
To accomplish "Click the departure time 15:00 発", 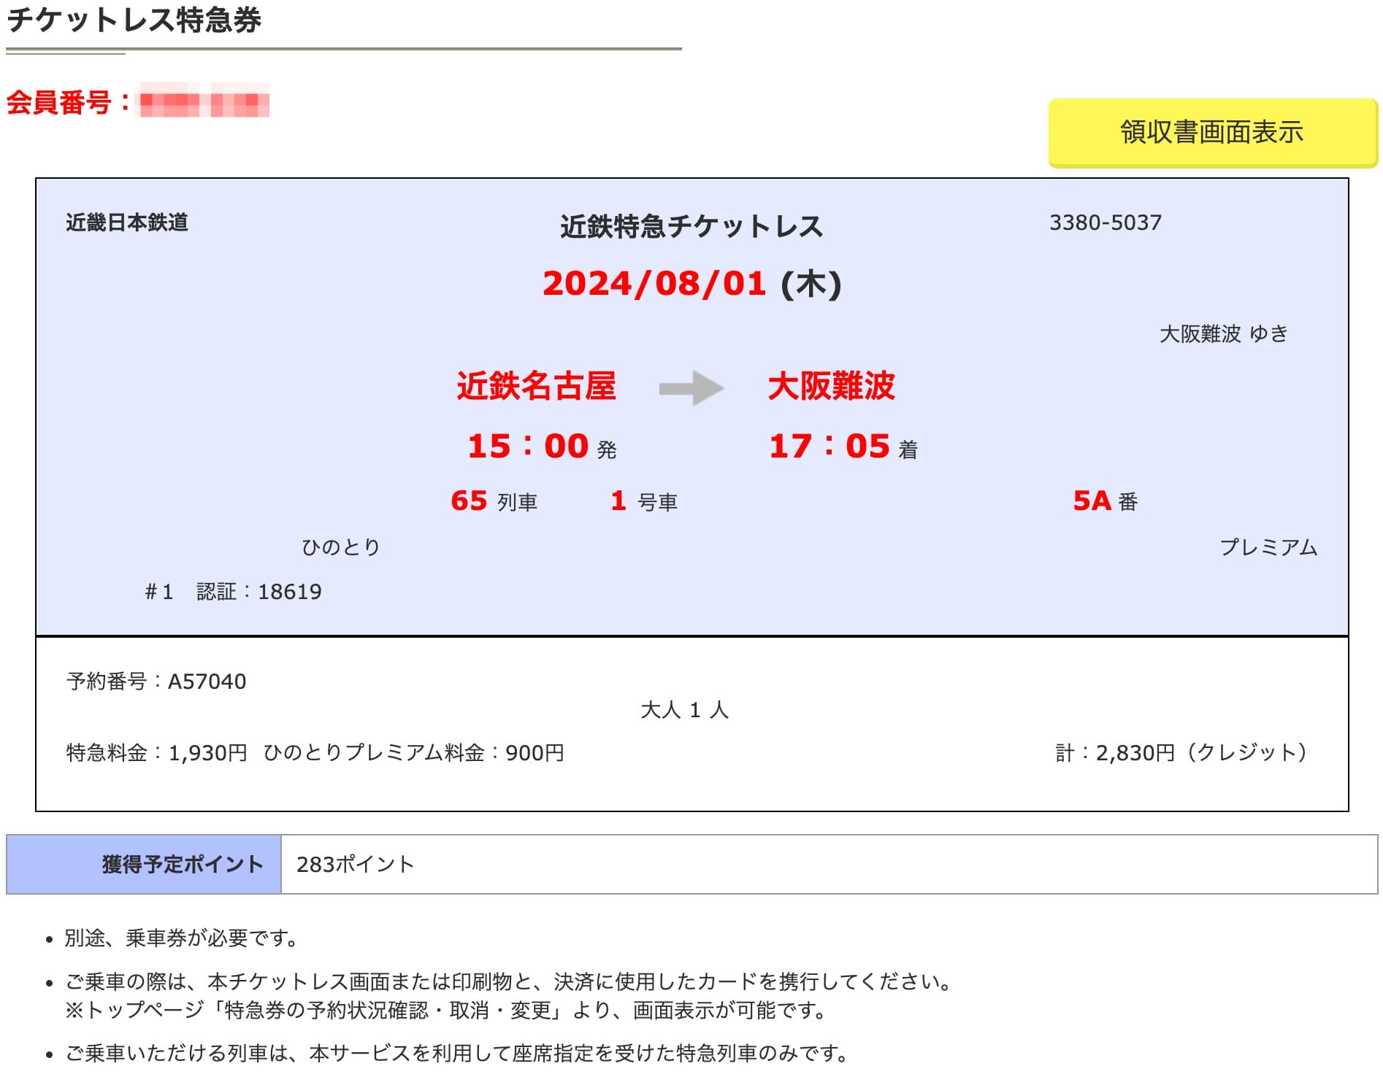I will point(542,447).
